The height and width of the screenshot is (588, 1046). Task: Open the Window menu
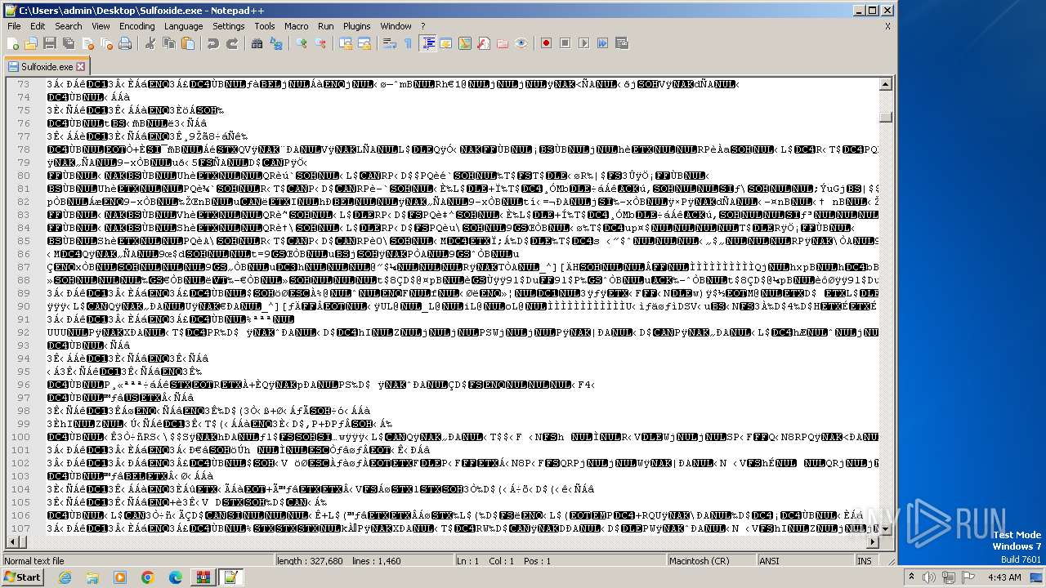tap(396, 26)
